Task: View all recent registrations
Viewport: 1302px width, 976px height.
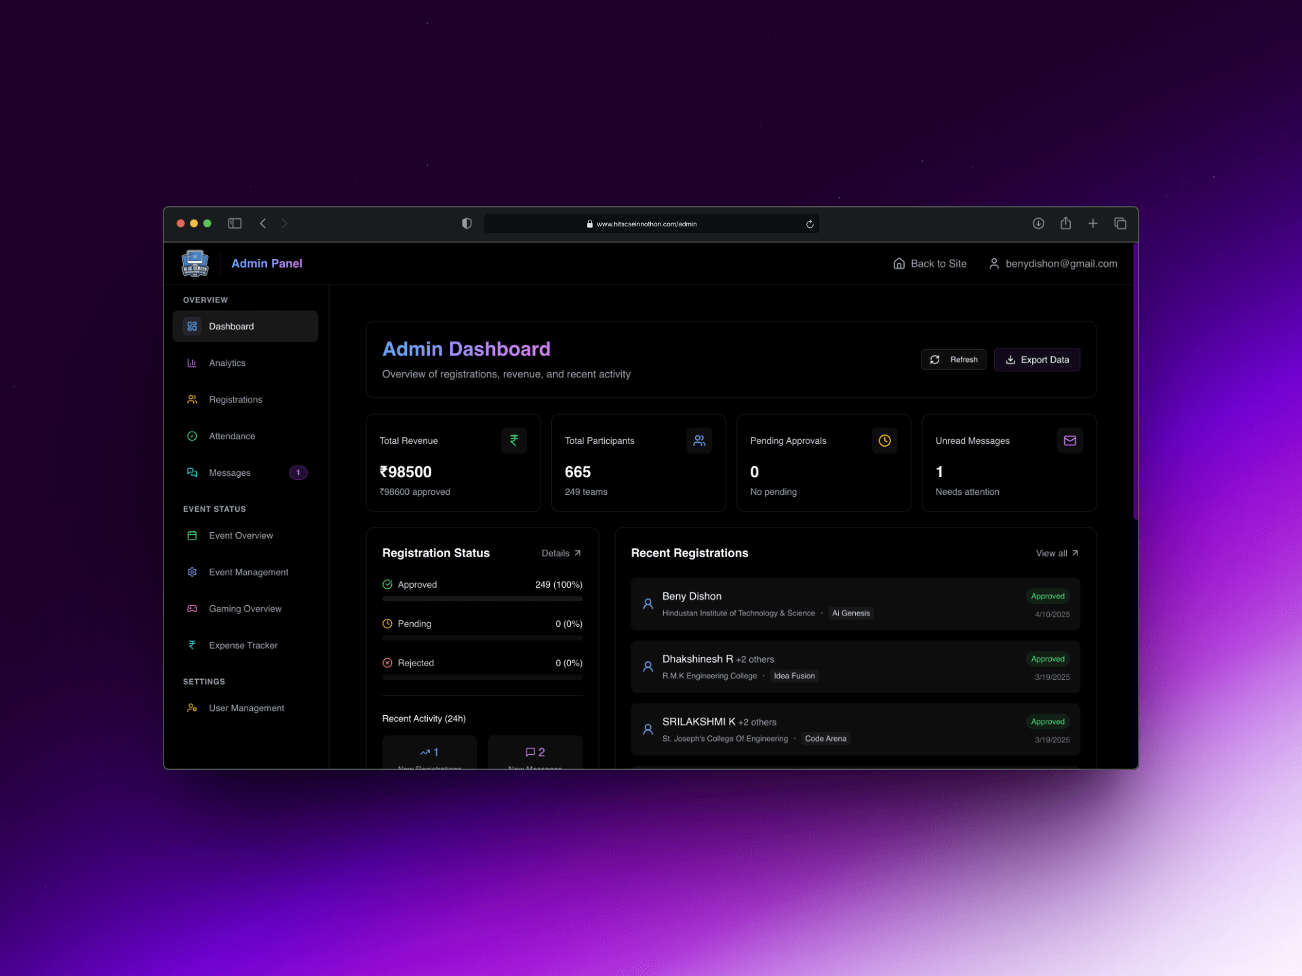Action: (x=1057, y=553)
